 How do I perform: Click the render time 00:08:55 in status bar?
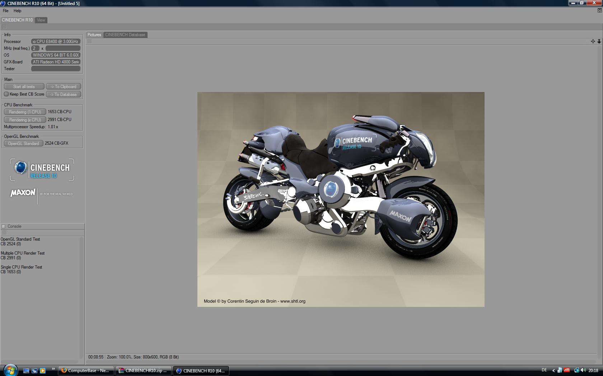click(96, 357)
